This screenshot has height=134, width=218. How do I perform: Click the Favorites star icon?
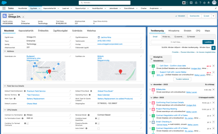tap(184, 3)
